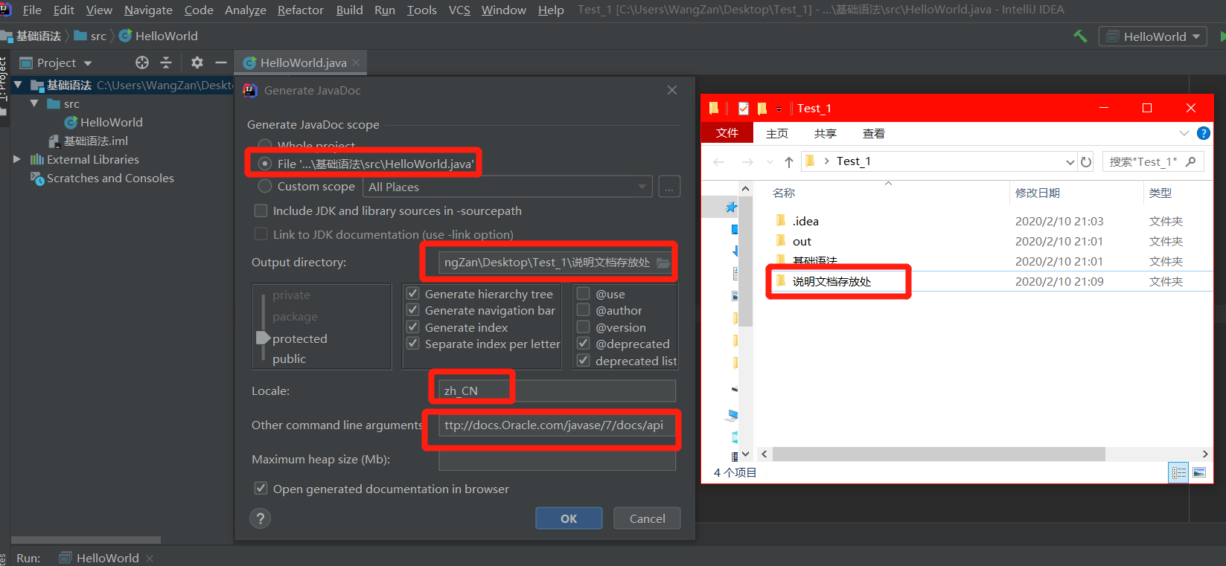The width and height of the screenshot is (1226, 566).
Task: Toggle Generate hierarchy tree checkbox
Action: point(412,294)
